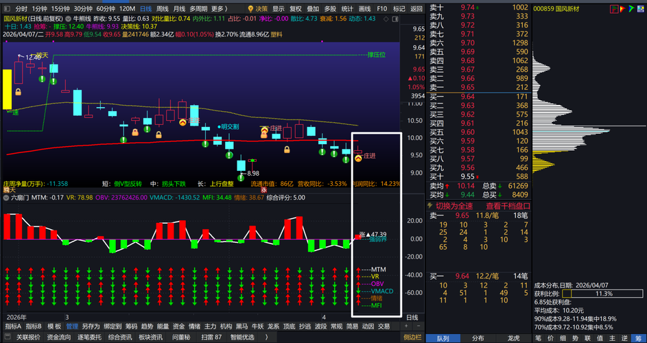Open the 复权 adjustment menu
Image resolution: width=647 pixels, height=343 pixels.
(x=296, y=9)
